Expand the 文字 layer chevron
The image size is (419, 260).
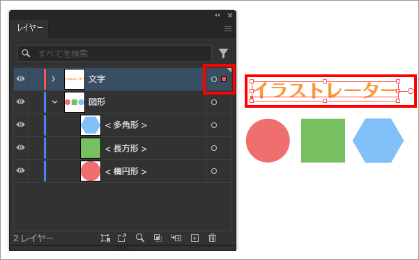point(54,79)
